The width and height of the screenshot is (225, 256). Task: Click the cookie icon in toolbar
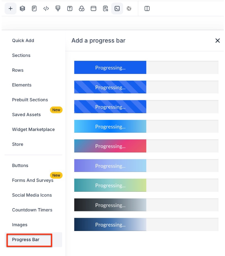tap(129, 9)
